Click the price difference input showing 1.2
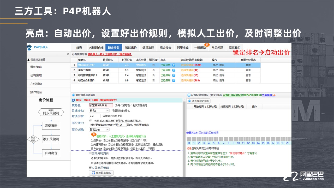 point(122,125)
